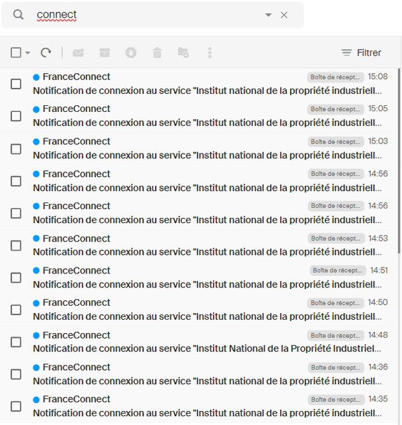
Task: Click 'Boîte de récept...' tag on 14:53 email
Action: tap(336, 239)
